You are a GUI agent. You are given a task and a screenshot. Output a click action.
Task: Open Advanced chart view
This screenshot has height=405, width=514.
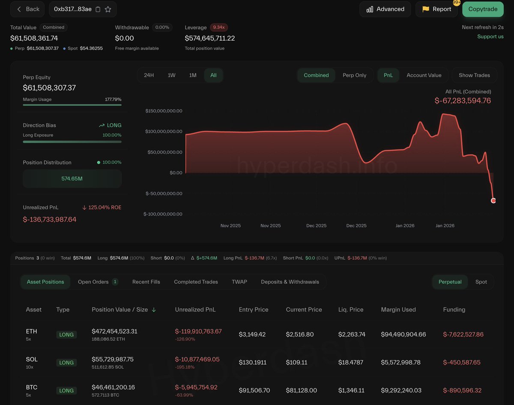385,9
